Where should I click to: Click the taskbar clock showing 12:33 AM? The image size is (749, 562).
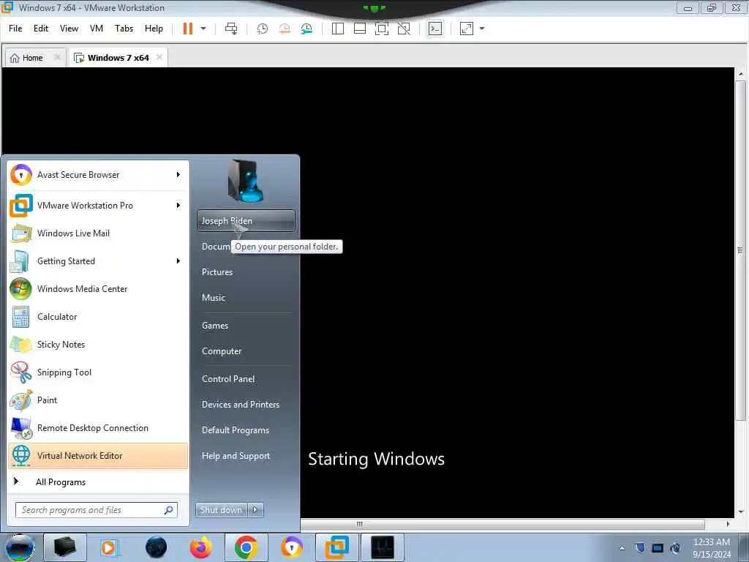tap(712, 548)
